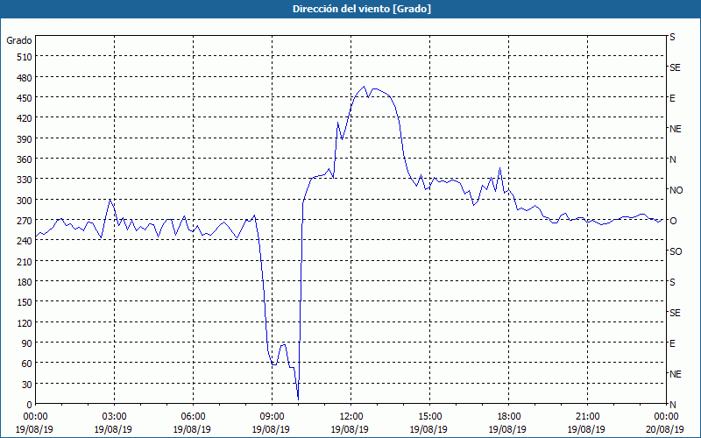
Task: Select the 15:00 time label
Action: tap(429, 417)
